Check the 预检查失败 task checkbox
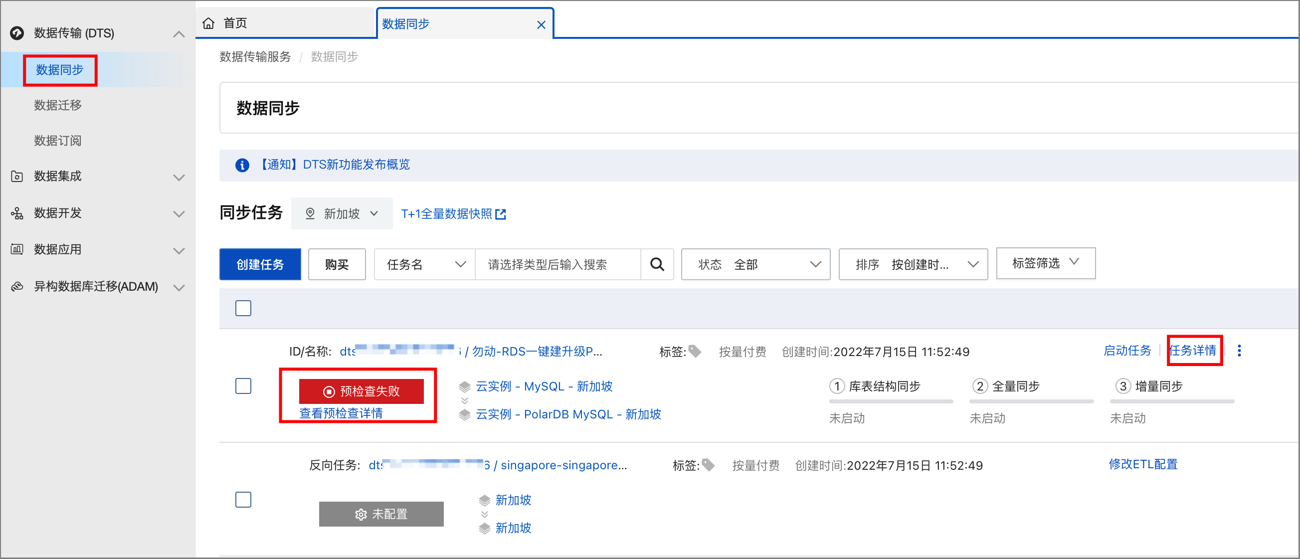The width and height of the screenshot is (1300, 559). [x=243, y=386]
